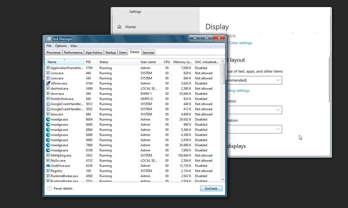Click the msedge.exe icon with PID 7868

click(48, 145)
